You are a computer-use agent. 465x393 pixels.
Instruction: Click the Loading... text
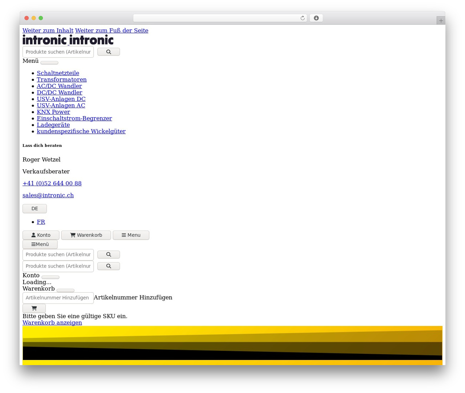37,282
